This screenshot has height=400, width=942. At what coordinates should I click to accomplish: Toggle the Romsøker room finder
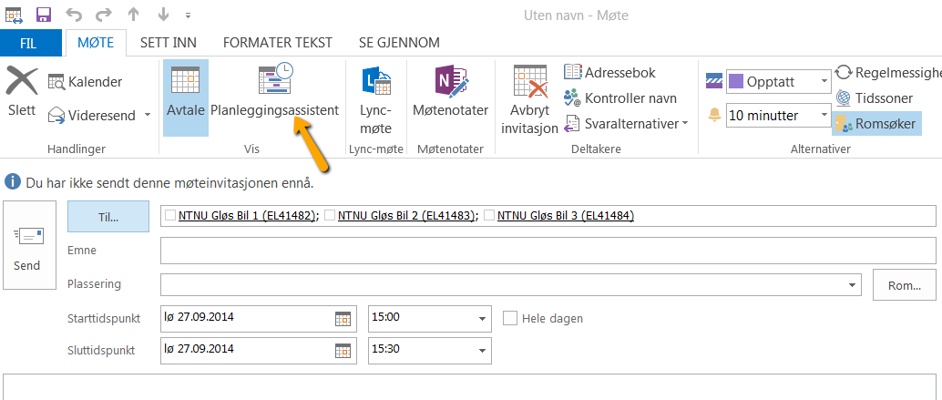coord(876,124)
